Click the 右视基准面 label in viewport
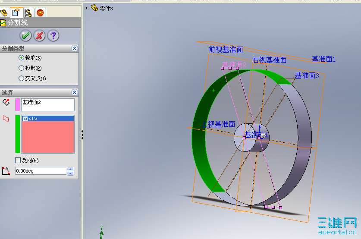The image size is (361, 239). pyautogui.click(x=269, y=60)
